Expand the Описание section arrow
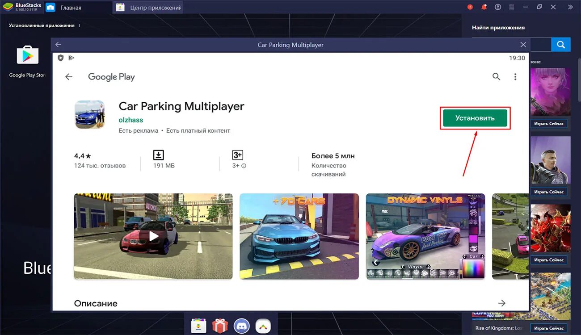 click(502, 303)
